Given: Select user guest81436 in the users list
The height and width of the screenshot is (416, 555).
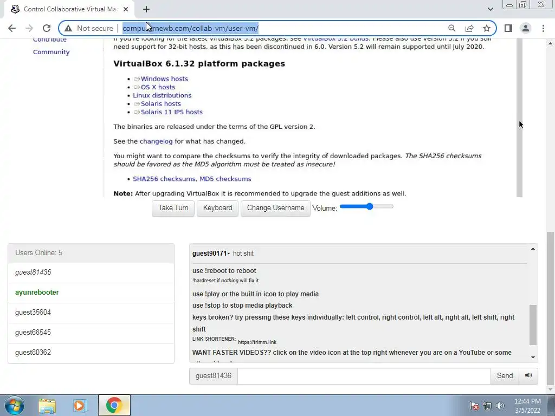Looking at the screenshot, I should (x=91, y=272).
